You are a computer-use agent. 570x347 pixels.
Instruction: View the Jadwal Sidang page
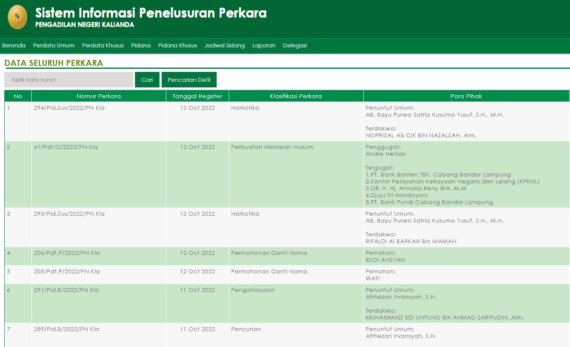[225, 46]
